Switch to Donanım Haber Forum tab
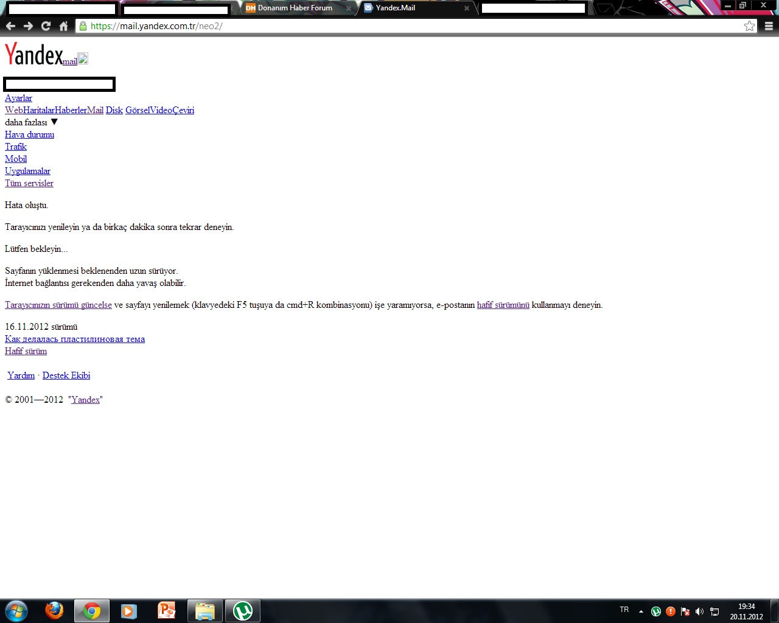 pos(295,9)
